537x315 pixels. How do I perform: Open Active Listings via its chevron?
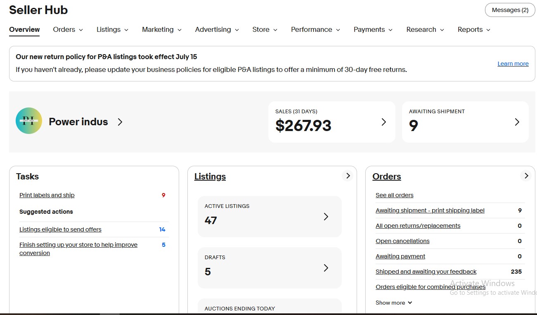tap(326, 217)
